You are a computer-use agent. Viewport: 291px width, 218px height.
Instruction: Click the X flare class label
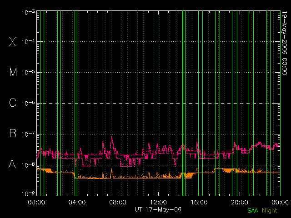[13, 41]
